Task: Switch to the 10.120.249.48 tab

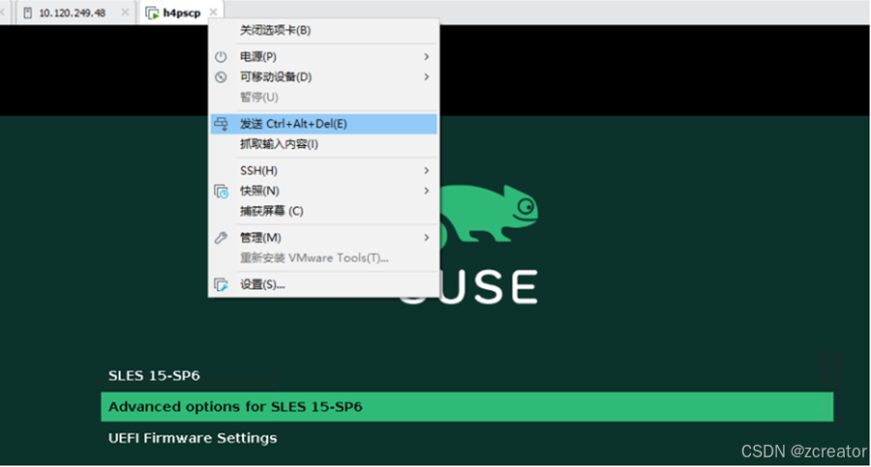Action: pyautogui.click(x=75, y=13)
